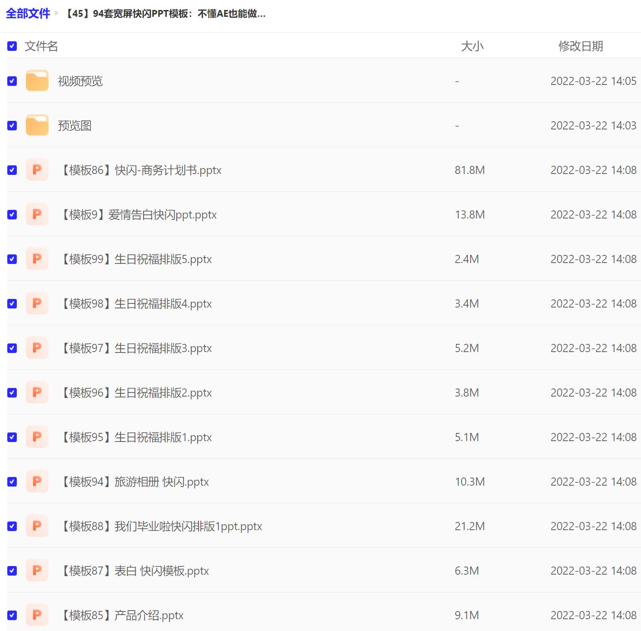Screen dimensions: 641x631
Task: Click the PPT icon for 模板94 旅游相册
Action: pyautogui.click(x=37, y=482)
